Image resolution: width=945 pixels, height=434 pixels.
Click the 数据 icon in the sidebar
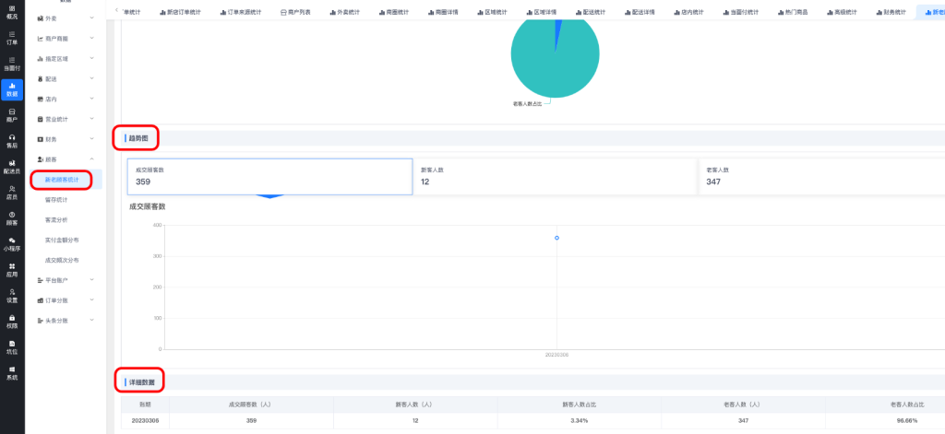pos(11,89)
